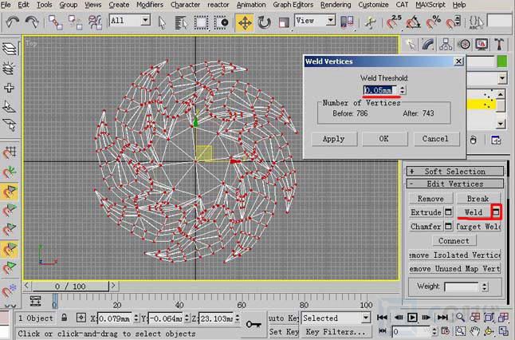Open the Rendering menu
The width and height of the screenshot is (515, 340).
(x=336, y=5)
